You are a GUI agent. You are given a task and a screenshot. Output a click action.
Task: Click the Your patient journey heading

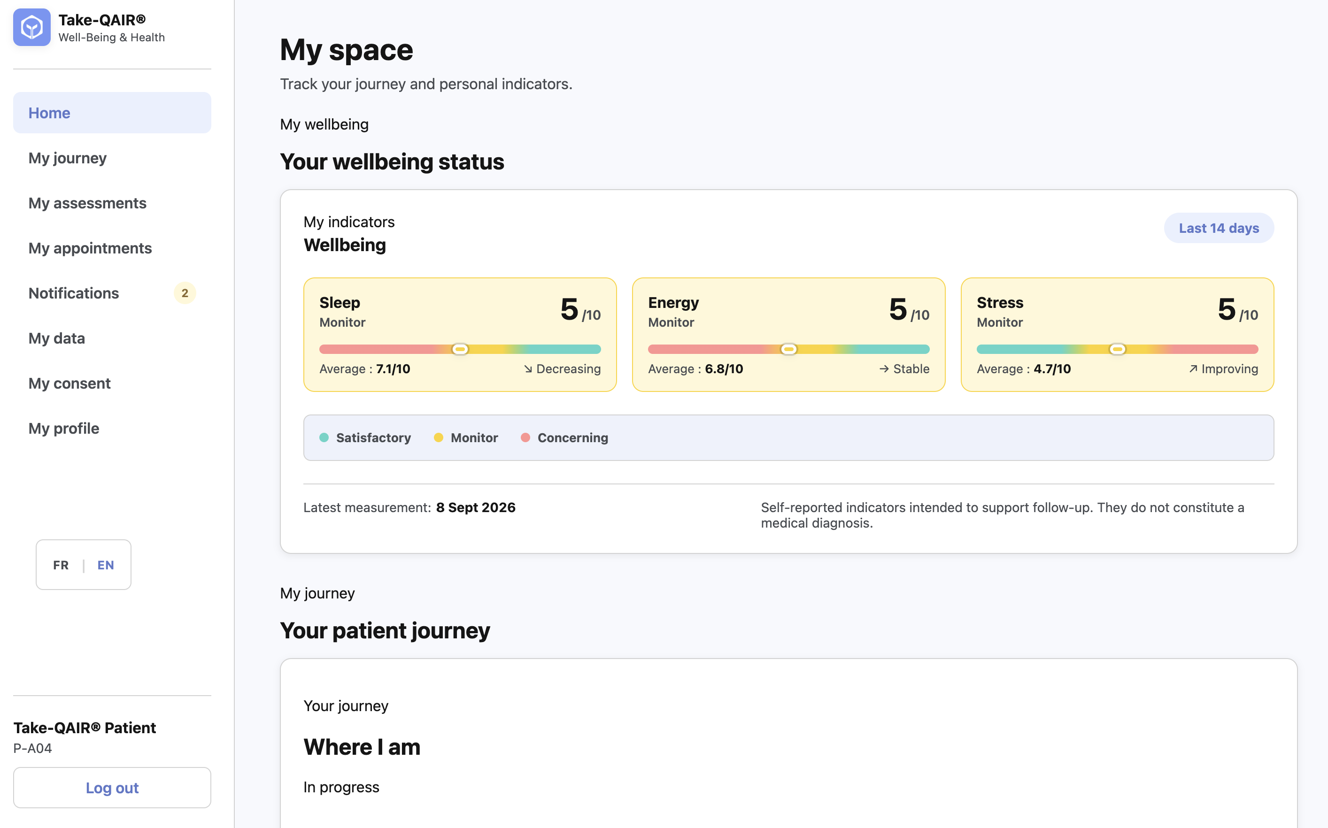[x=385, y=630]
